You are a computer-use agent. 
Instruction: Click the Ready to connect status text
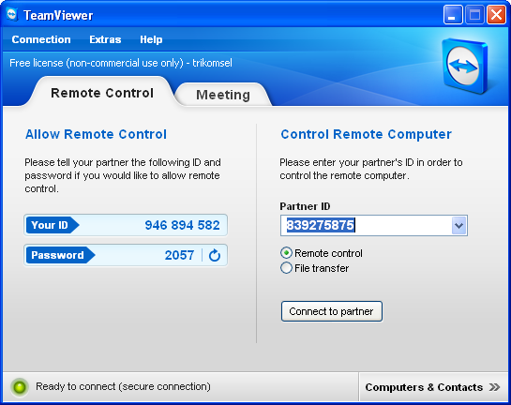(123, 386)
